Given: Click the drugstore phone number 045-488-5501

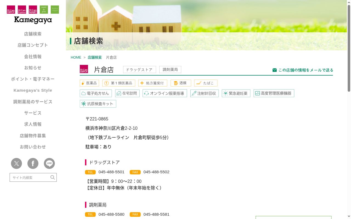Looking at the screenshot, I should coord(111,172).
